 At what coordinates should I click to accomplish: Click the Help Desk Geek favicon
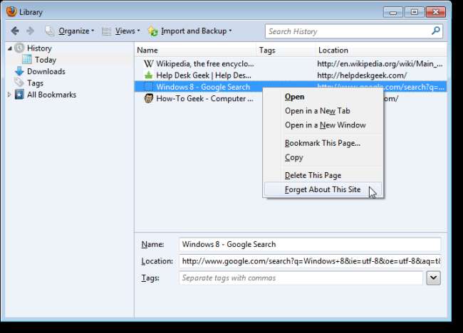pyautogui.click(x=149, y=75)
